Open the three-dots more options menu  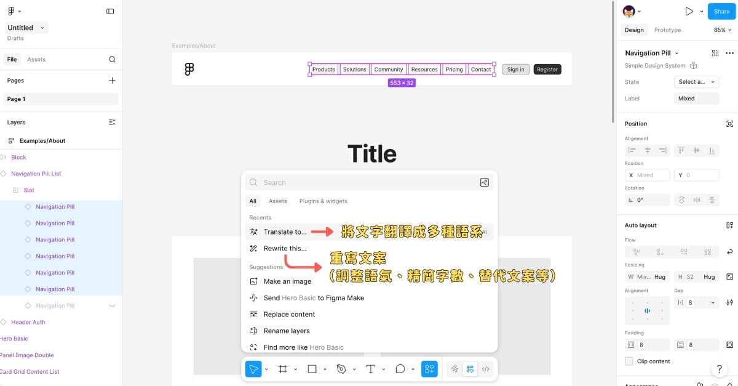coord(730,53)
